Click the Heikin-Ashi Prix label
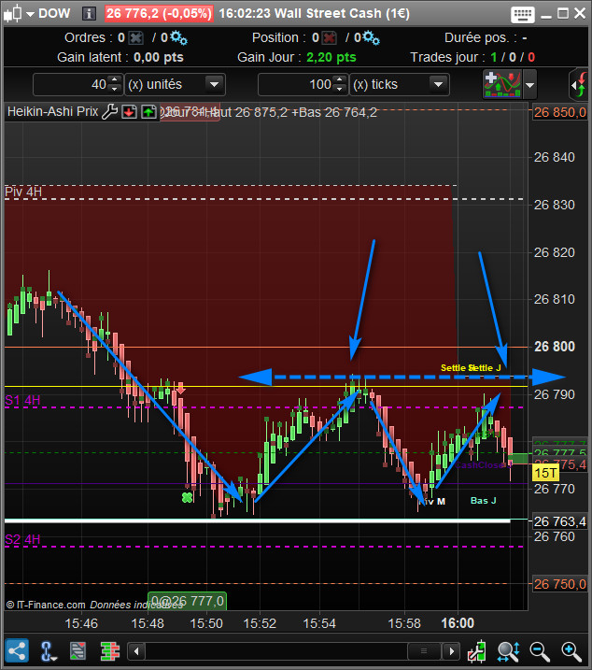The image size is (592, 670). coord(53,111)
